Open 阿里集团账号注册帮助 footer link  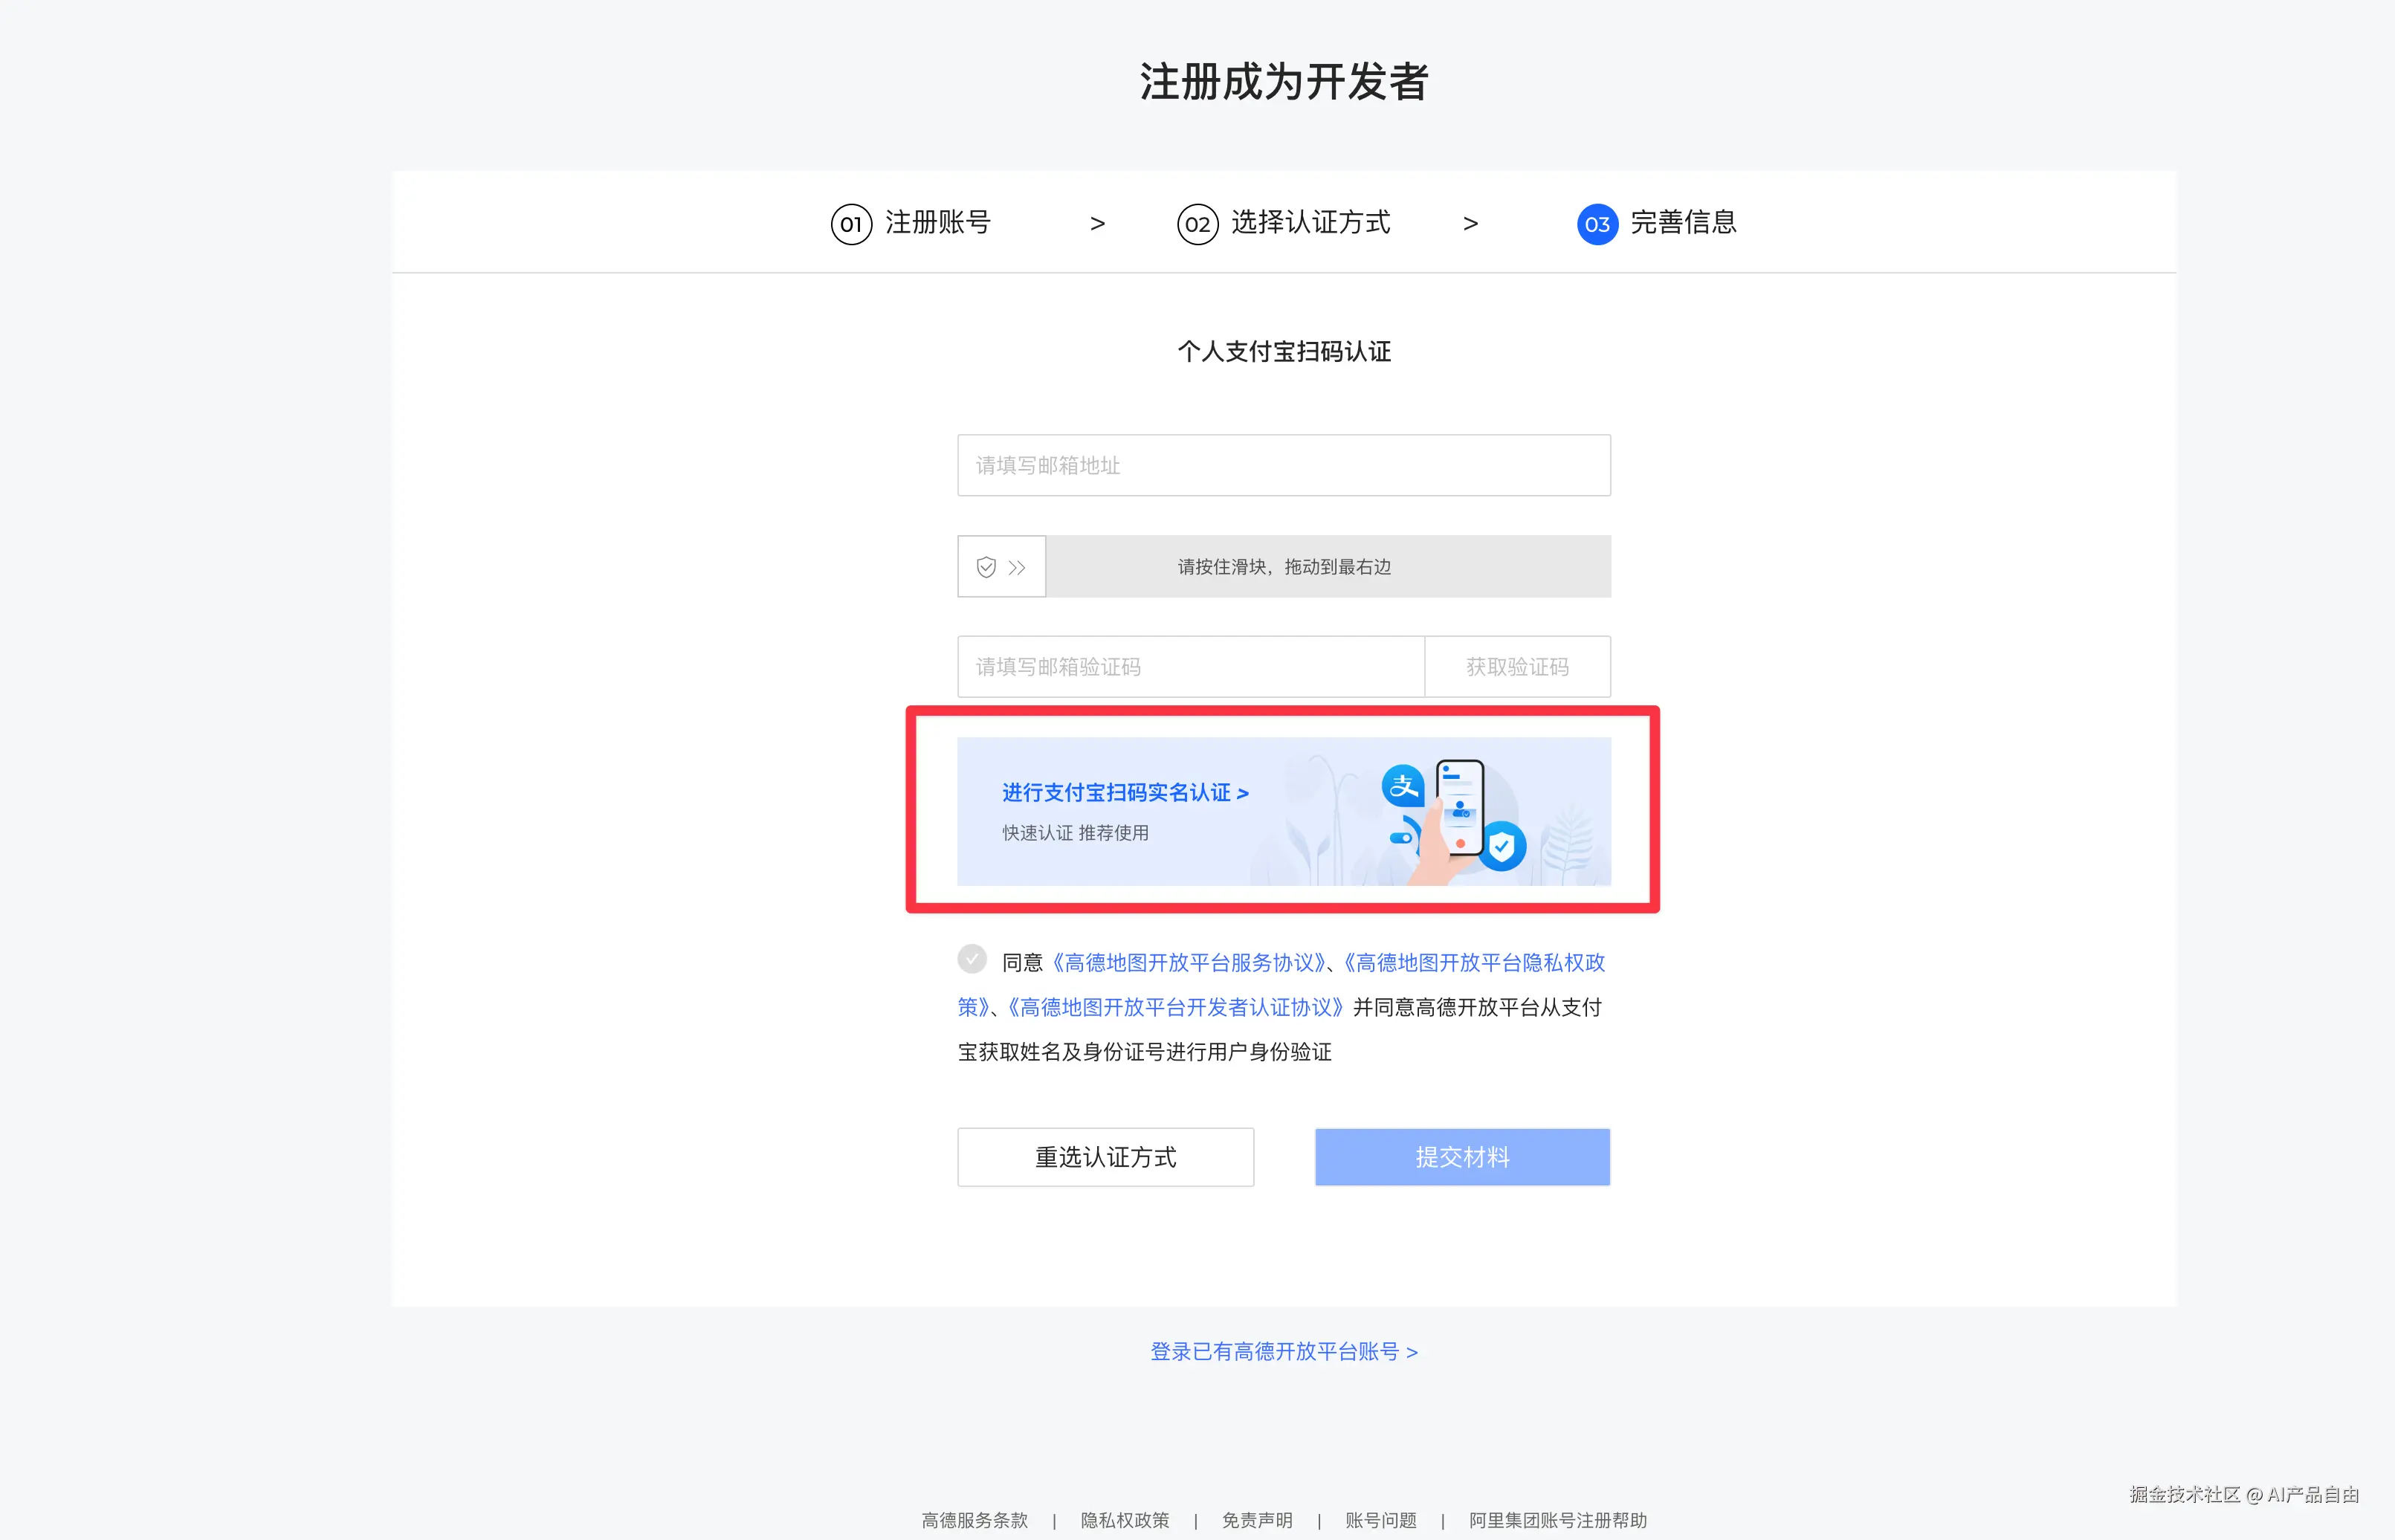coord(1557,1520)
